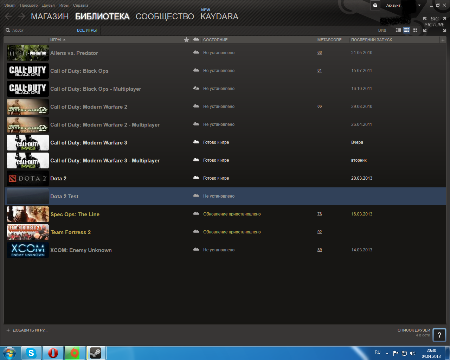Open the Просмотр menu
450x360 pixels.
click(x=29, y=5)
